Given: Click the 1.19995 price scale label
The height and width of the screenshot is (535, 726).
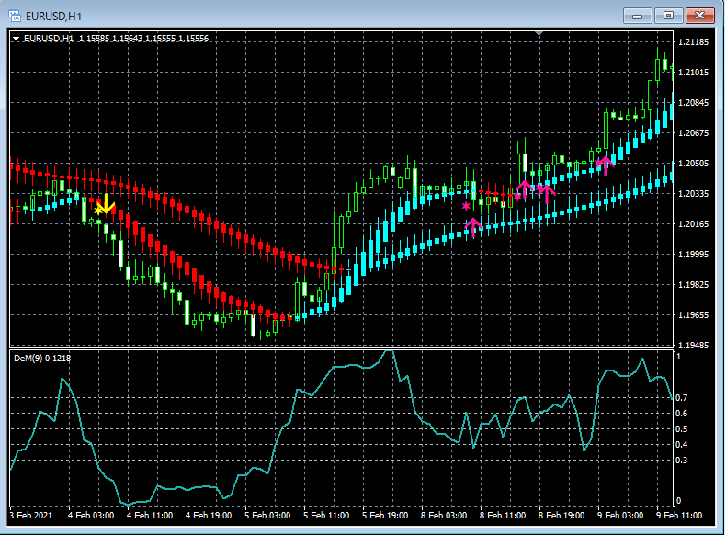Looking at the screenshot, I should tap(693, 255).
